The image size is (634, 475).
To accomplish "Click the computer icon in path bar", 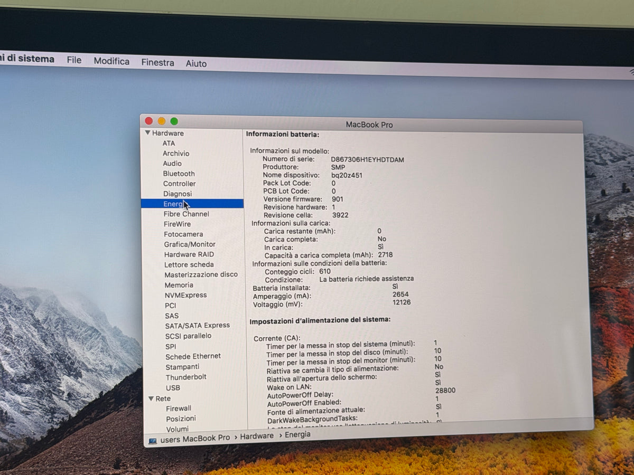I will tap(153, 440).
